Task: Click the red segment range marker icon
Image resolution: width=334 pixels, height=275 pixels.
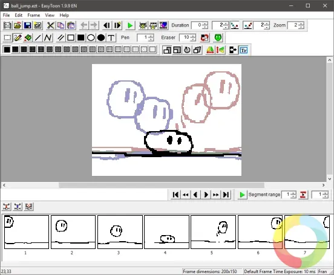Action: point(303,195)
